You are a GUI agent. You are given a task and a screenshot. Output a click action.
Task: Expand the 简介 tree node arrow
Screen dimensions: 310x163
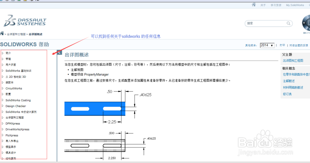point(2,53)
